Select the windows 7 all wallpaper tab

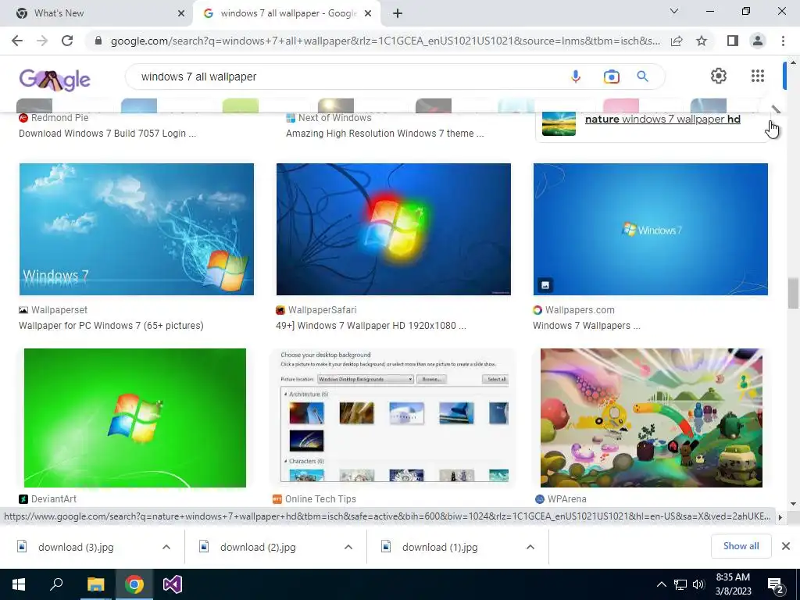point(287,13)
